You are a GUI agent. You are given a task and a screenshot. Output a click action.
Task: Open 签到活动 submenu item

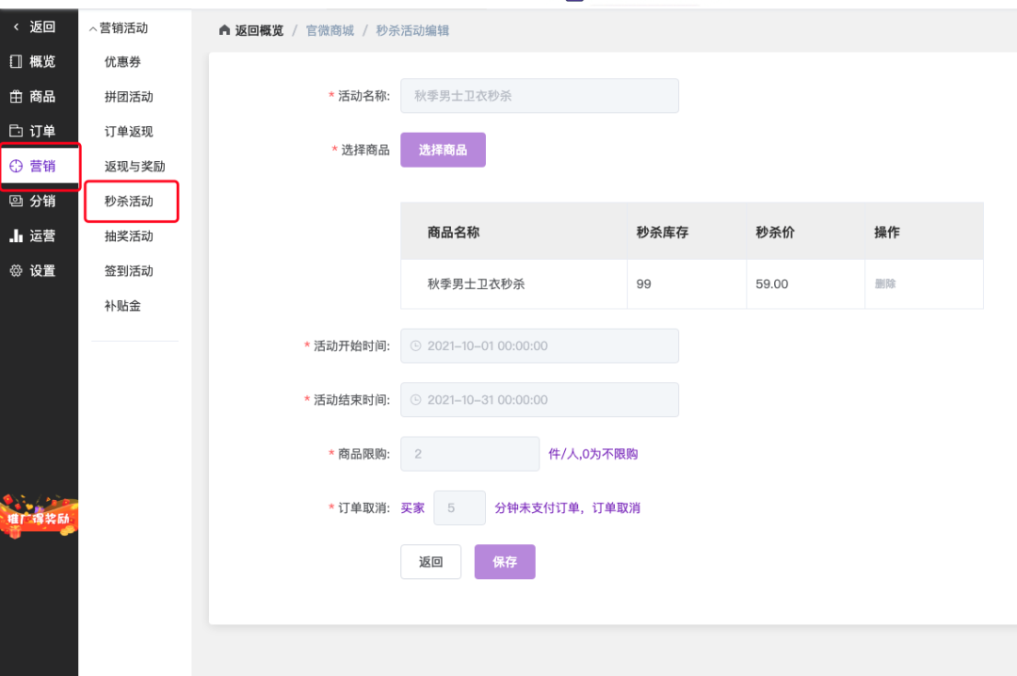129,270
